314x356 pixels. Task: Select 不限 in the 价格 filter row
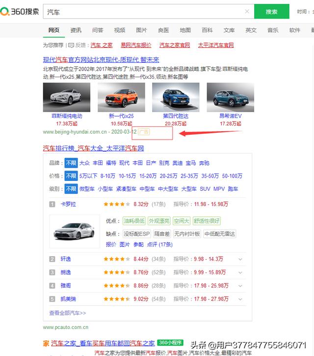(71, 176)
